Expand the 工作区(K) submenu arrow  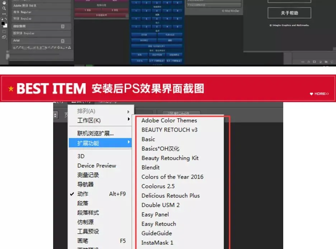point(129,119)
